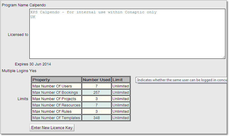Image resolution: width=229 pixels, height=136 pixels.
Task: Click the Max Number Of Projects cell
Action: pos(56,99)
